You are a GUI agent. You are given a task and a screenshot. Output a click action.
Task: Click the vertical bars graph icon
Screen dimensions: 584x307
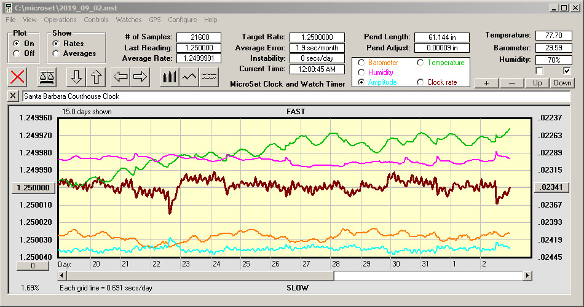[170, 77]
